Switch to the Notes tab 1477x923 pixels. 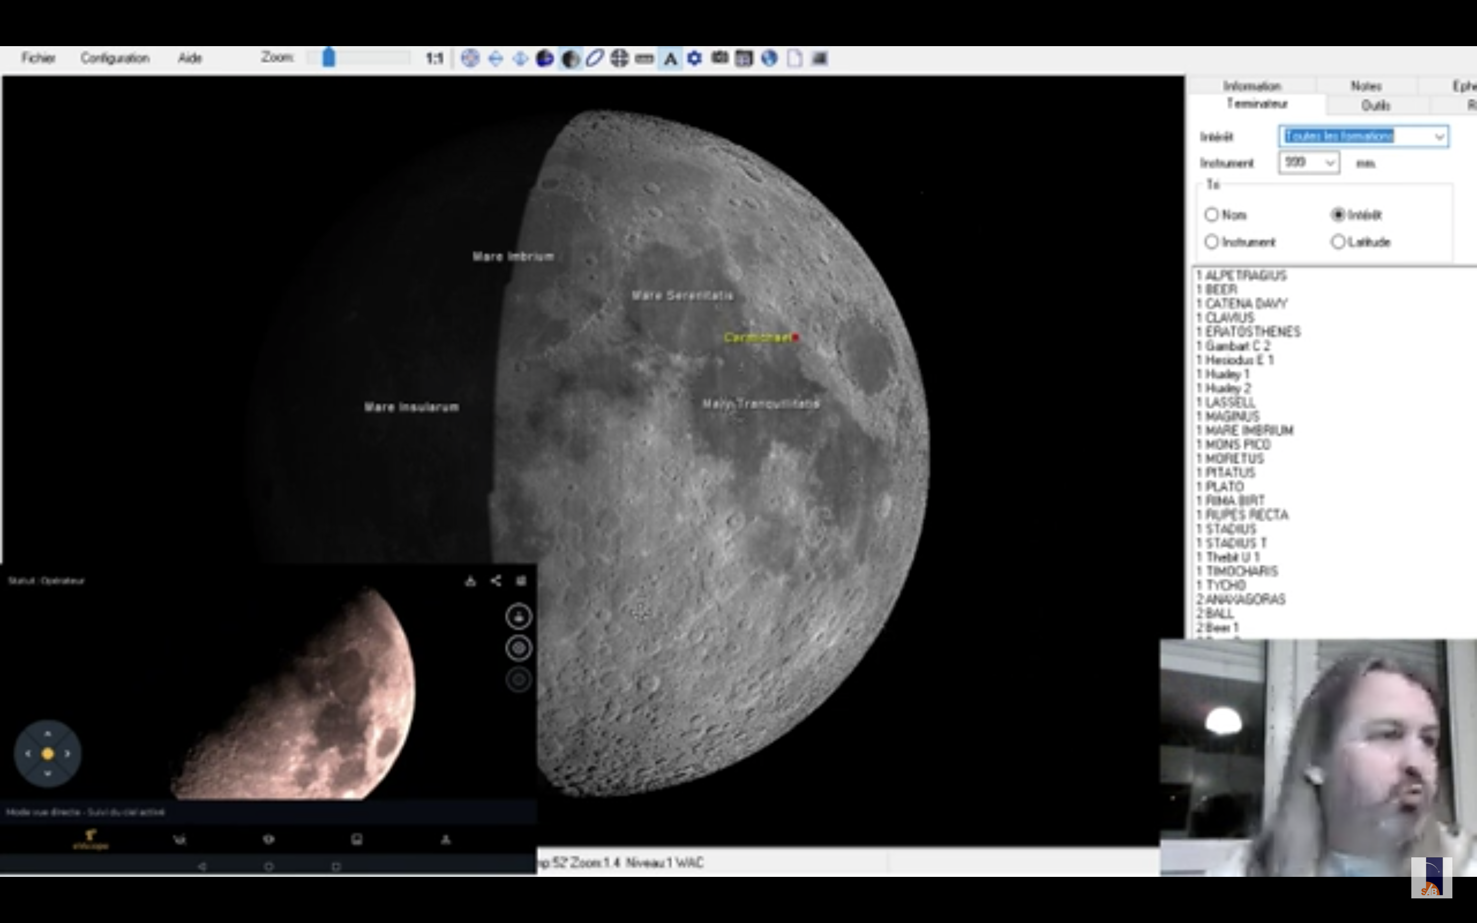click(1366, 86)
